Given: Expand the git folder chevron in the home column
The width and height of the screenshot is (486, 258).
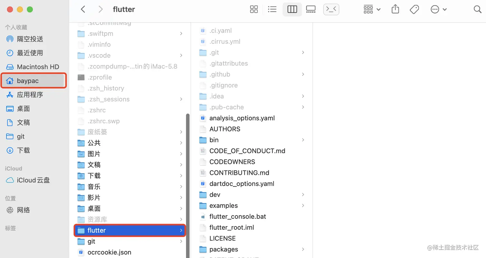Looking at the screenshot, I should [181, 241].
